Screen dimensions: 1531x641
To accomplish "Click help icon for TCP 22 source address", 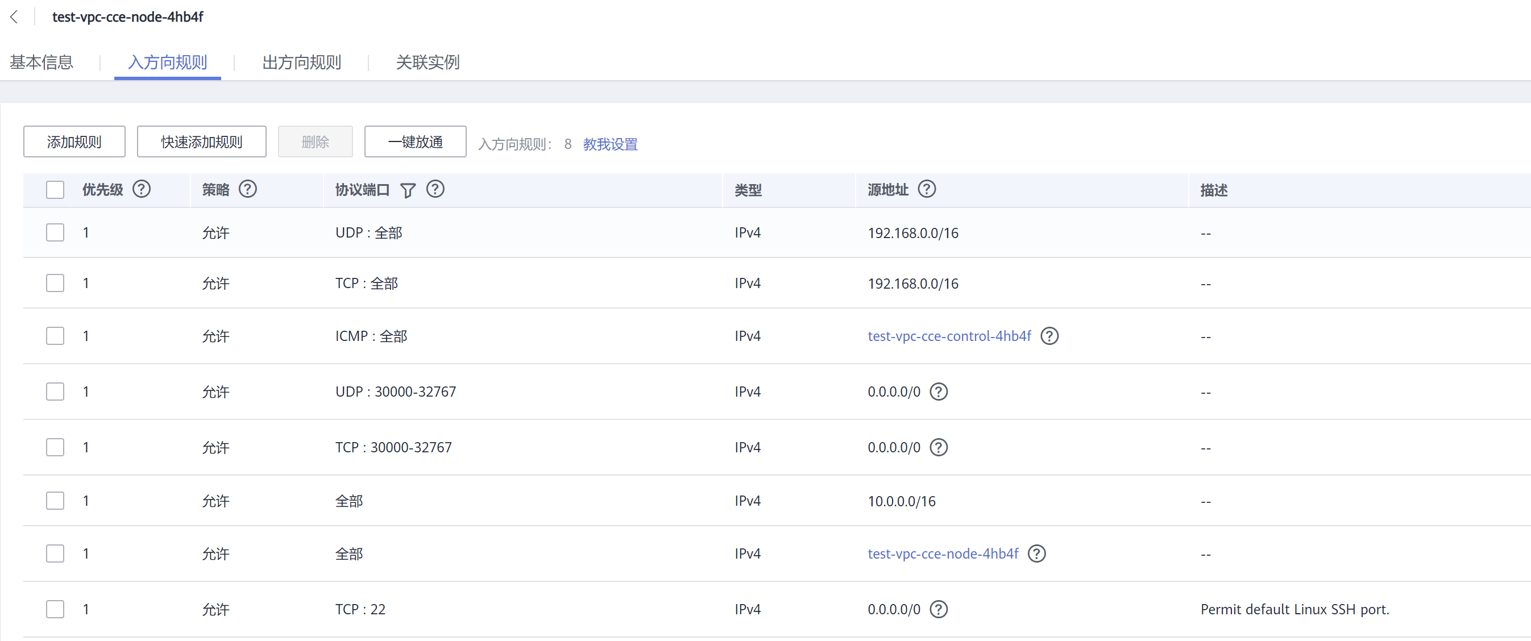I will (939, 610).
